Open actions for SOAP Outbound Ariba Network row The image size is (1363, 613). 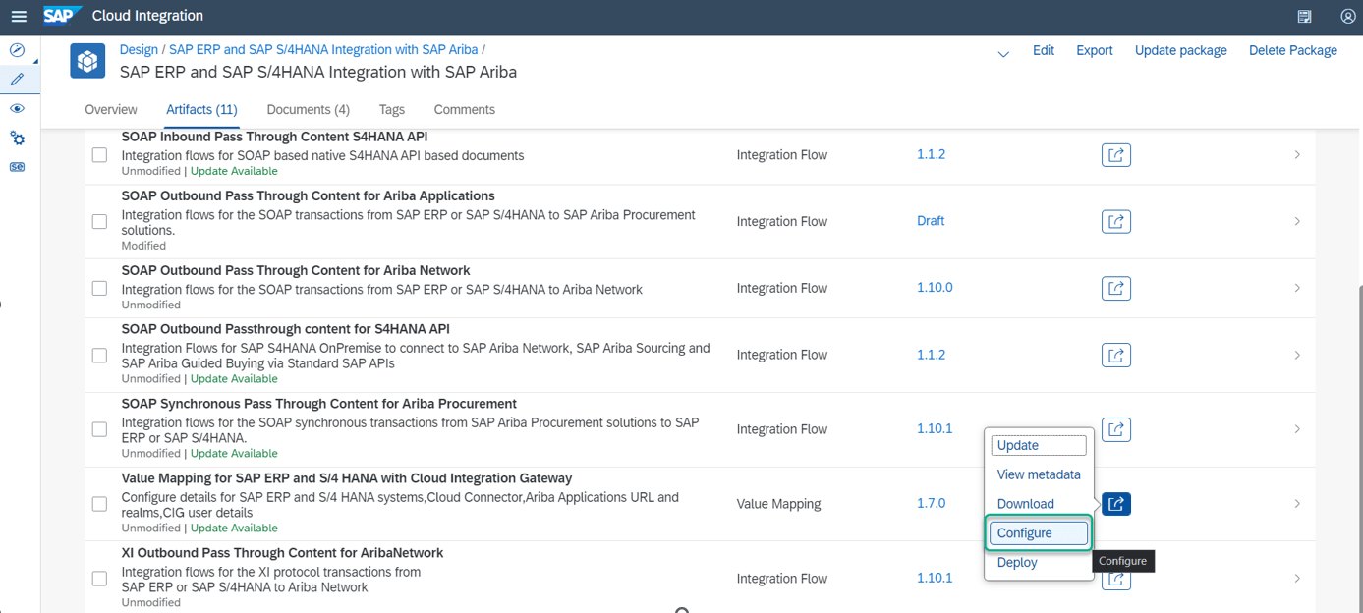[x=1116, y=288]
